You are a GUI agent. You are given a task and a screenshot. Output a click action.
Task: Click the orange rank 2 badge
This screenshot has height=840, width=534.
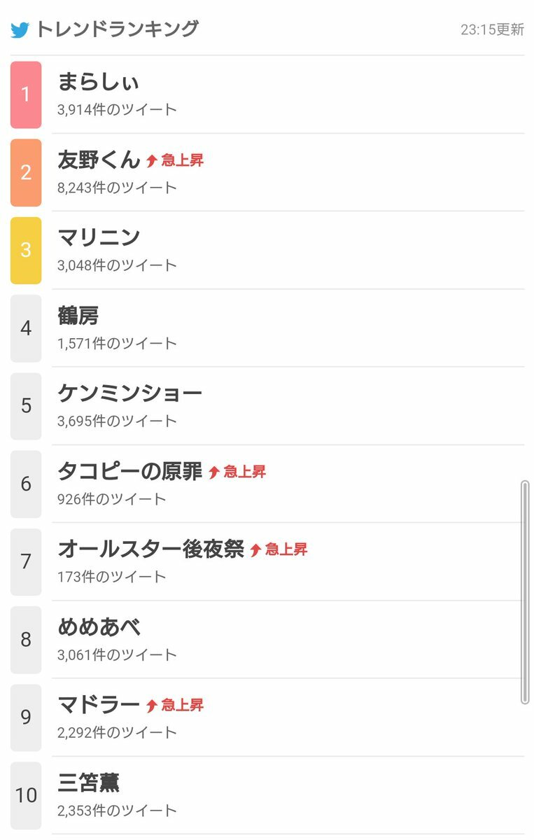point(26,172)
